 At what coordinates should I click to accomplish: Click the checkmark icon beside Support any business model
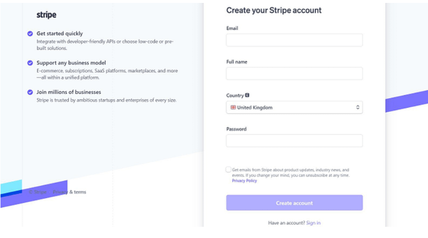pyautogui.click(x=30, y=63)
